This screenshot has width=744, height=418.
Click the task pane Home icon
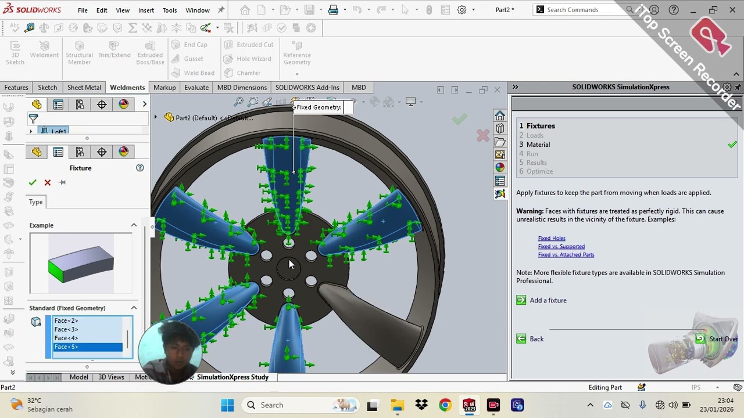(x=500, y=116)
